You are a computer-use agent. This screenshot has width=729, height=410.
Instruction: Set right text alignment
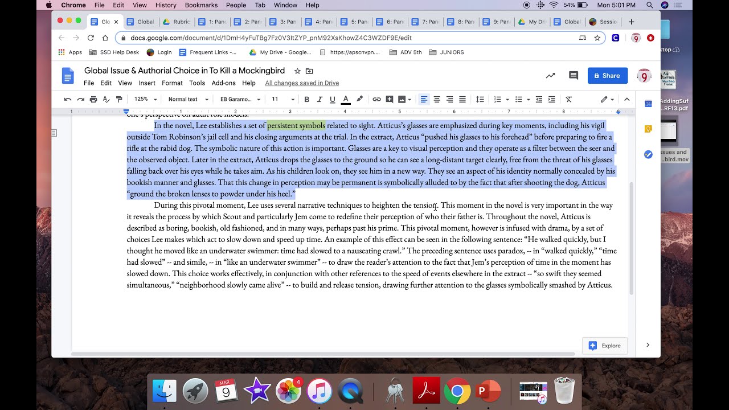[449, 99]
